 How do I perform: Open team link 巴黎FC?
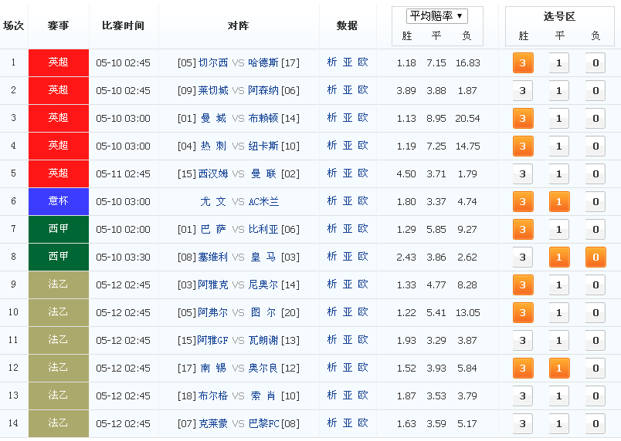(263, 423)
